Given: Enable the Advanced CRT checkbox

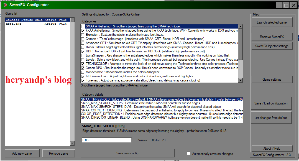Looking at the screenshot, I should (83, 43).
